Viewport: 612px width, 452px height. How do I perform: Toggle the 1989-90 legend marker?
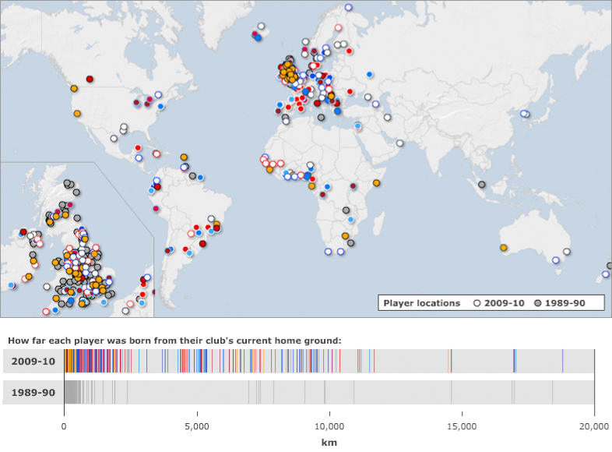click(x=537, y=303)
